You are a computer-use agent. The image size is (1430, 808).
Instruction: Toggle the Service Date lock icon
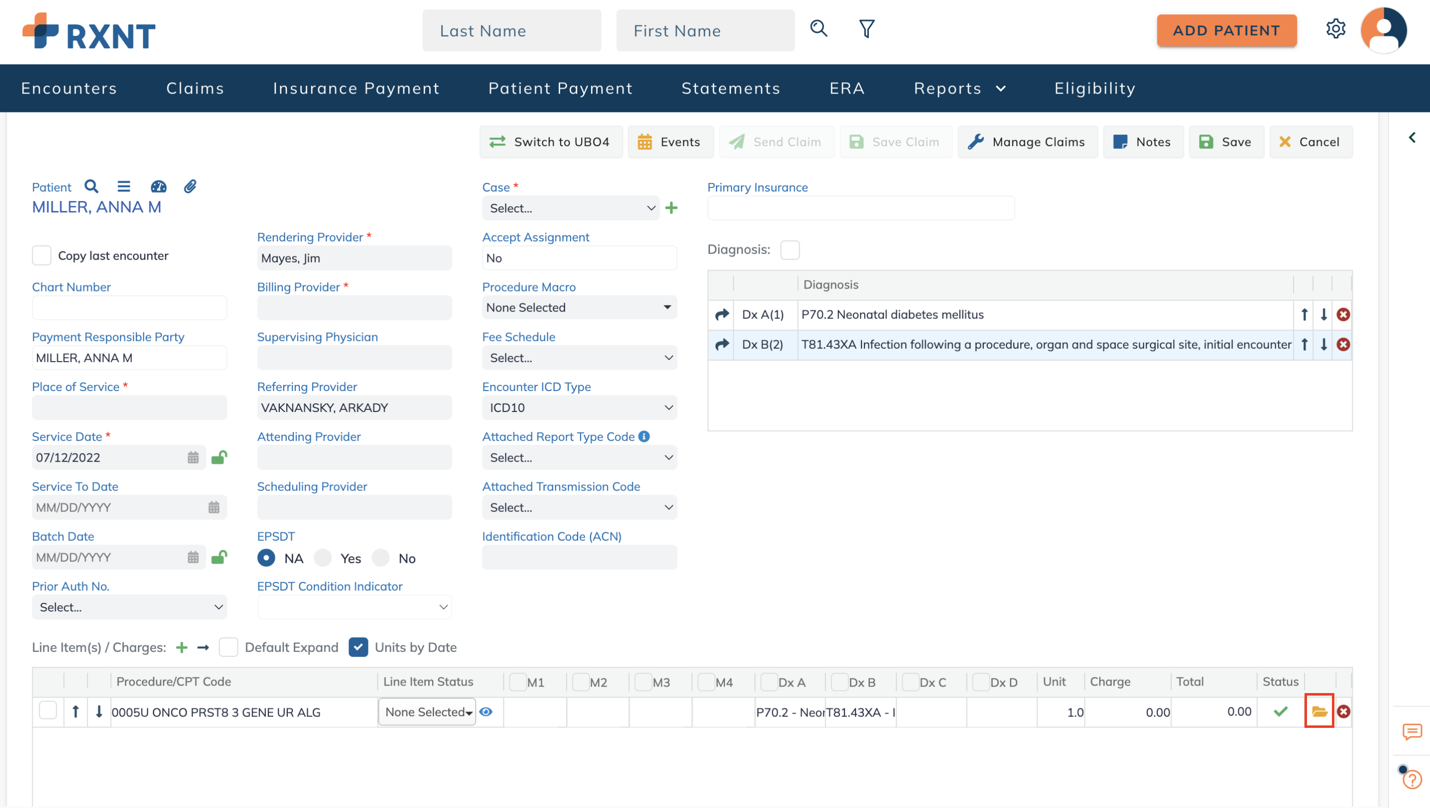(x=219, y=457)
